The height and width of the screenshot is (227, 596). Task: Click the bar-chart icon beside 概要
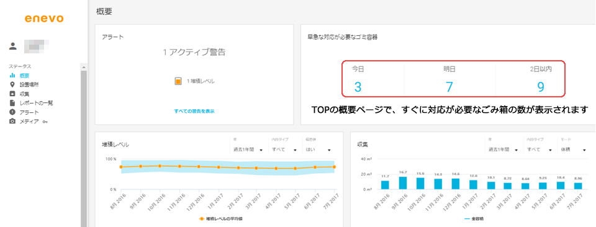[12, 76]
